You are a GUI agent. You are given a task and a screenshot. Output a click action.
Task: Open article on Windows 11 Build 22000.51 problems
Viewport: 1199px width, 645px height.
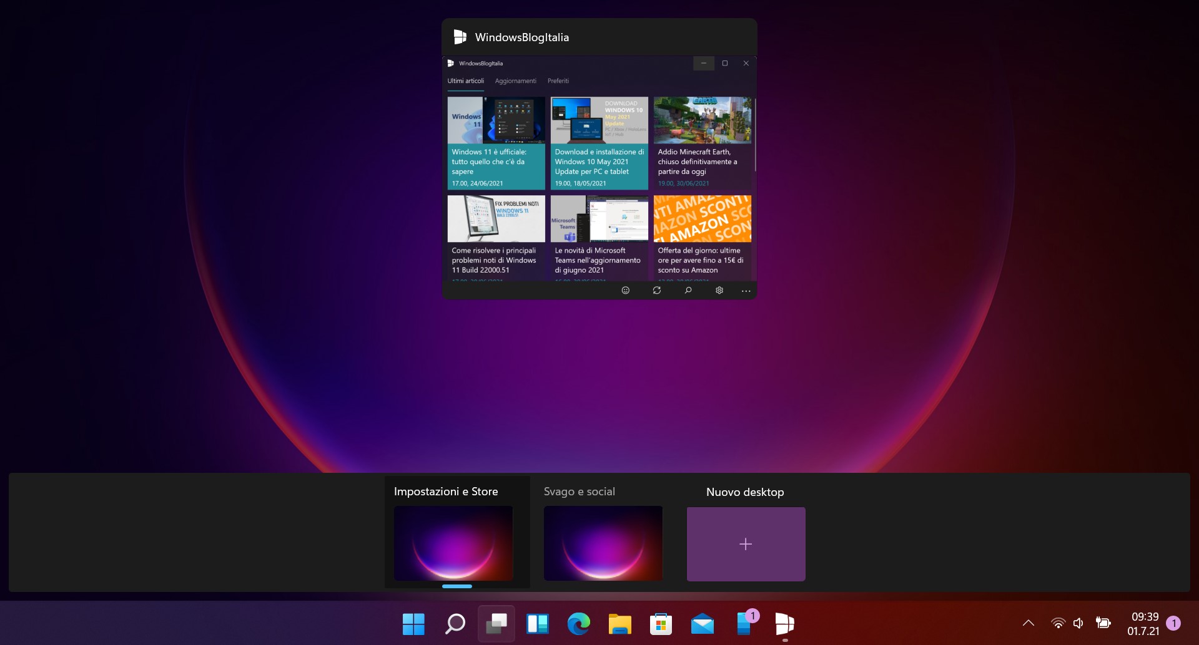(496, 238)
